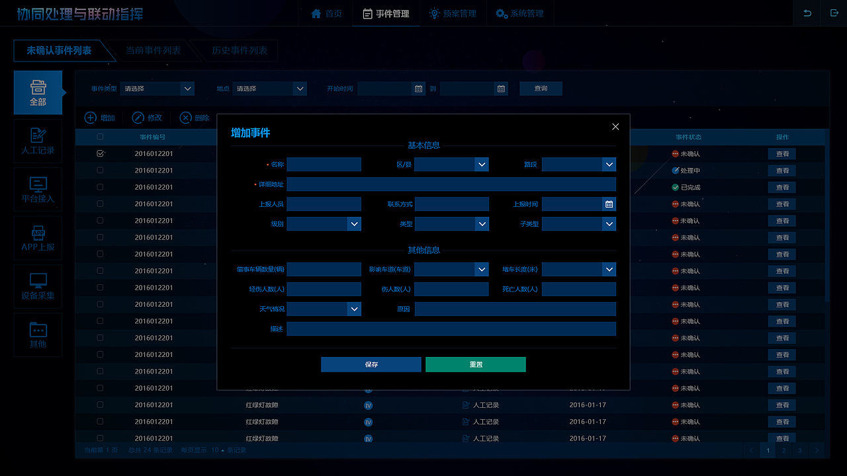Screen dimensions: 847x476
Task: Select 平台接入 sidebar category
Action: click(x=38, y=189)
